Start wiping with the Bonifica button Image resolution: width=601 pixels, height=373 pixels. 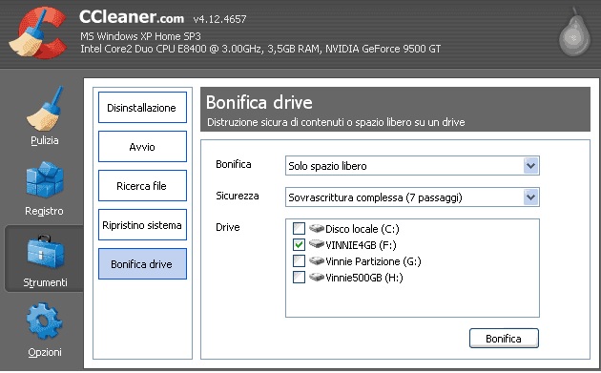(x=504, y=338)
